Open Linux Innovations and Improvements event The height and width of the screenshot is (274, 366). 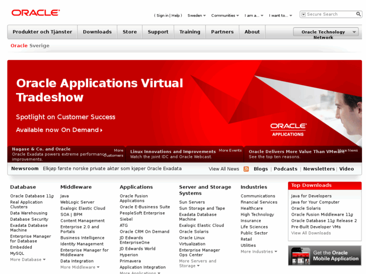[x=173, y=151]
